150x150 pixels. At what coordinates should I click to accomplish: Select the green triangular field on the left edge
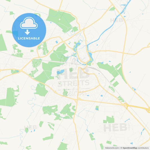(3, 43)
